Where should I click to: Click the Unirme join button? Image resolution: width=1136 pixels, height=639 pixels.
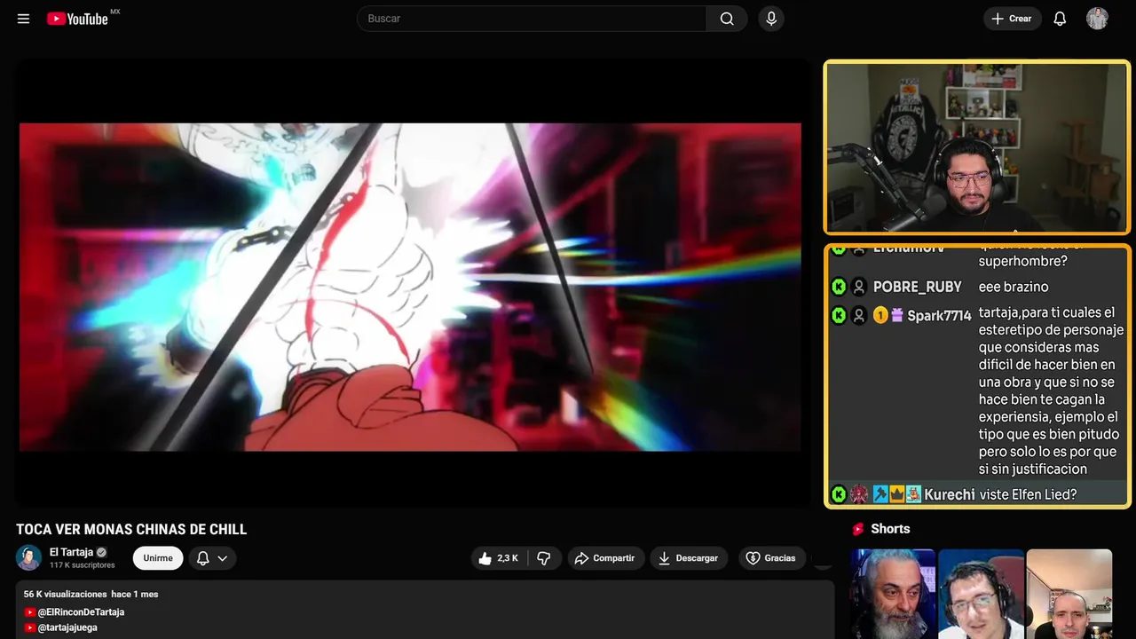(x=158, y=558)
